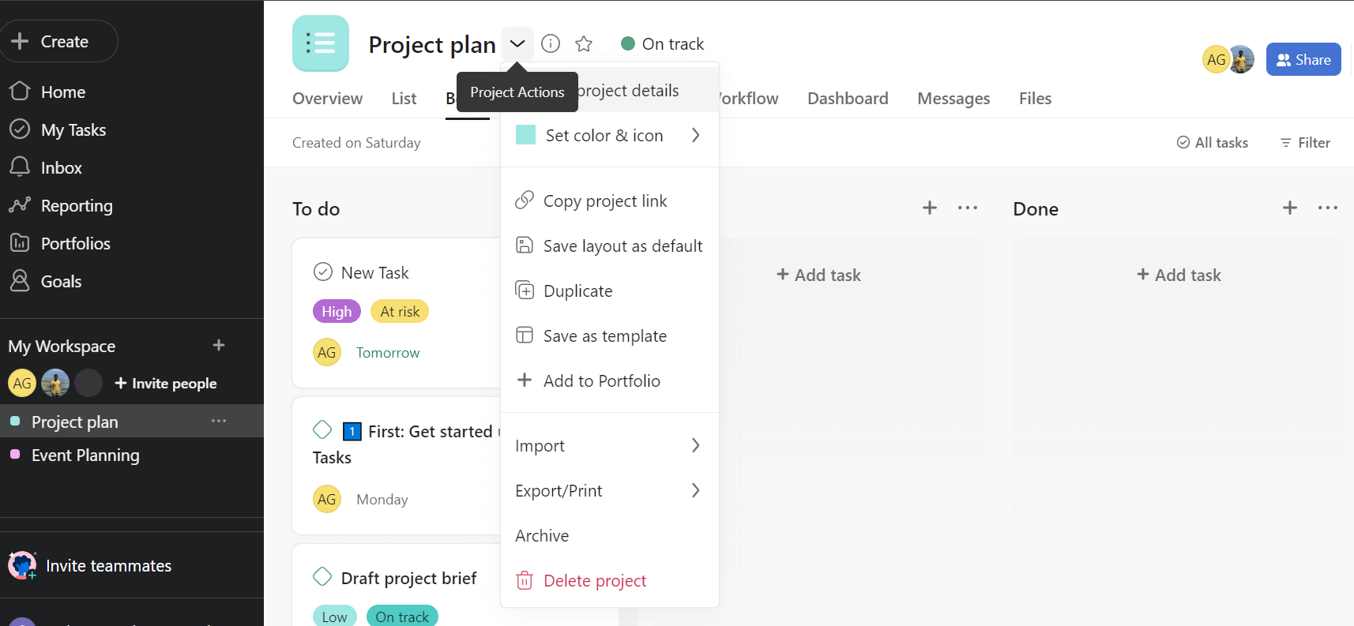The image size is (1354, 626).
Task: Add a section task in Done column
Action: [1289, 208]
